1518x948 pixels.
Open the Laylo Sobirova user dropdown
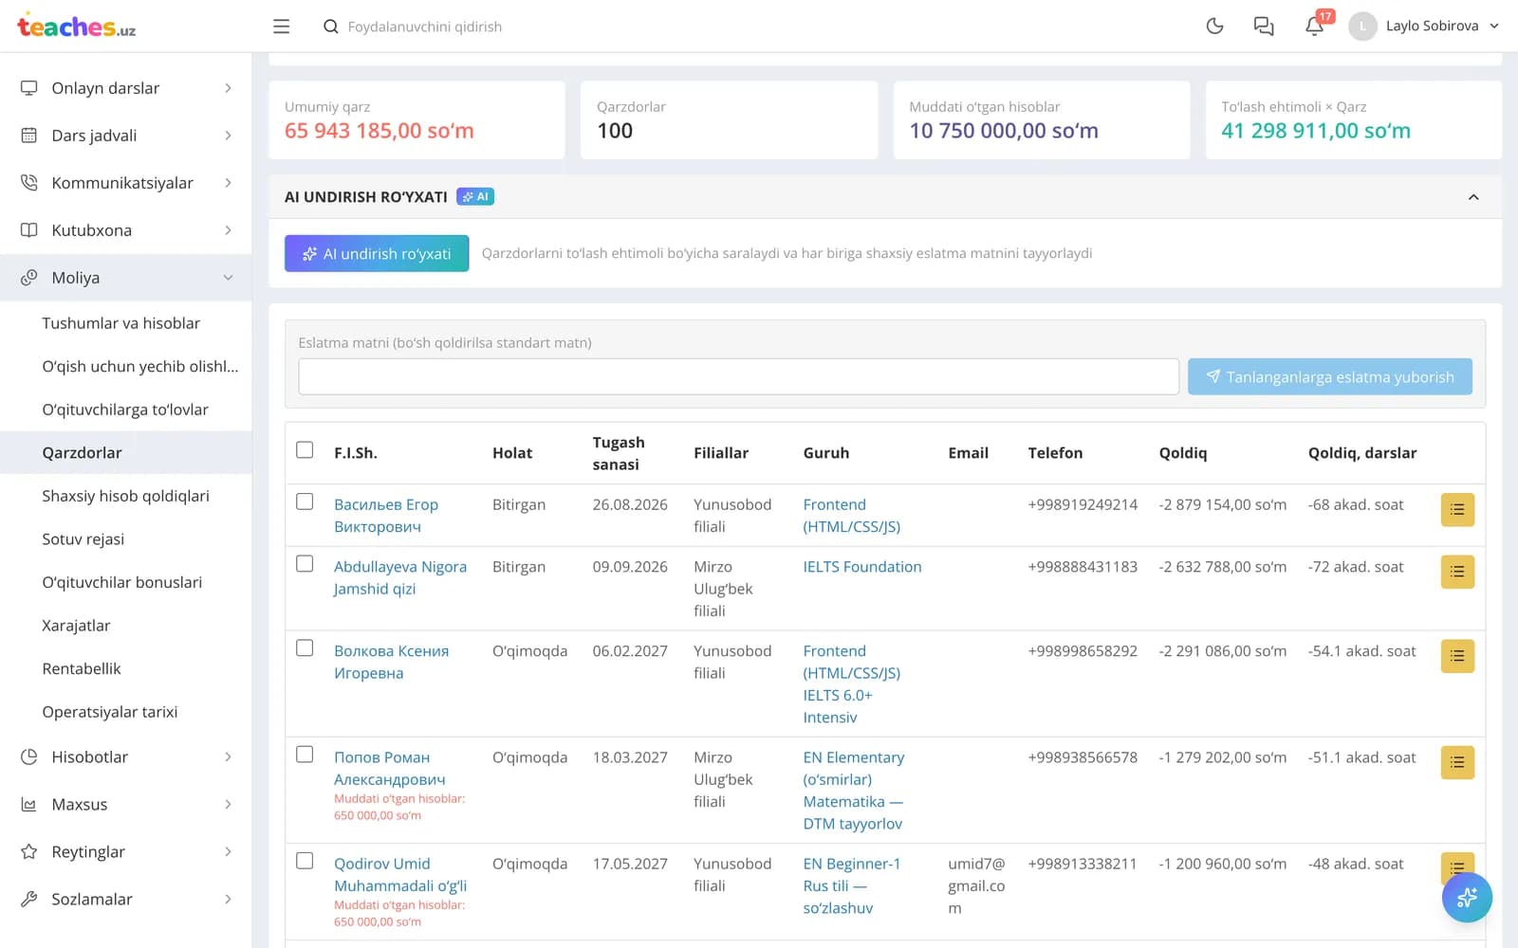(x=1425, y=26)
